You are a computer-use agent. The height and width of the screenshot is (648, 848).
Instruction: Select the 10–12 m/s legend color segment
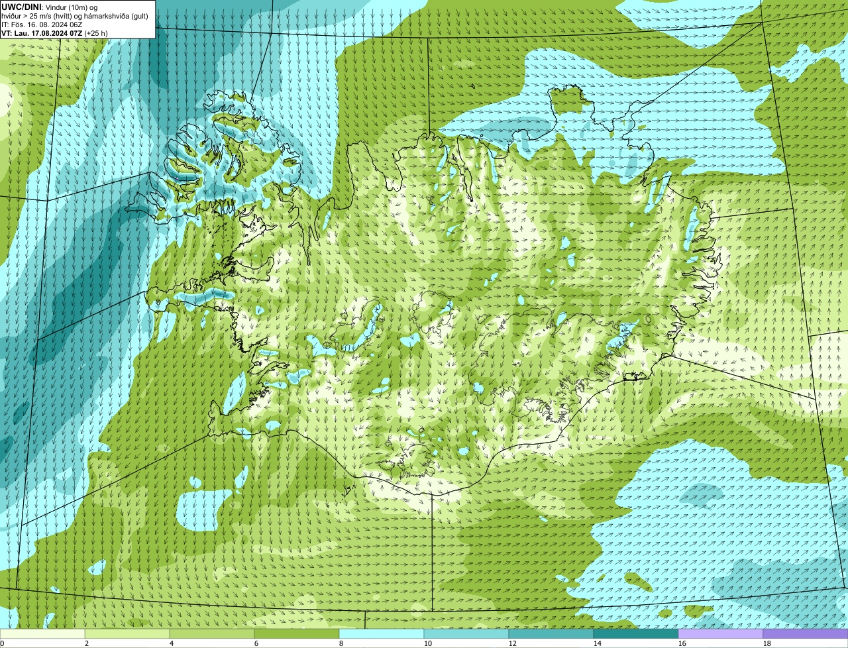pyautogui.click(x=466, y=634)
